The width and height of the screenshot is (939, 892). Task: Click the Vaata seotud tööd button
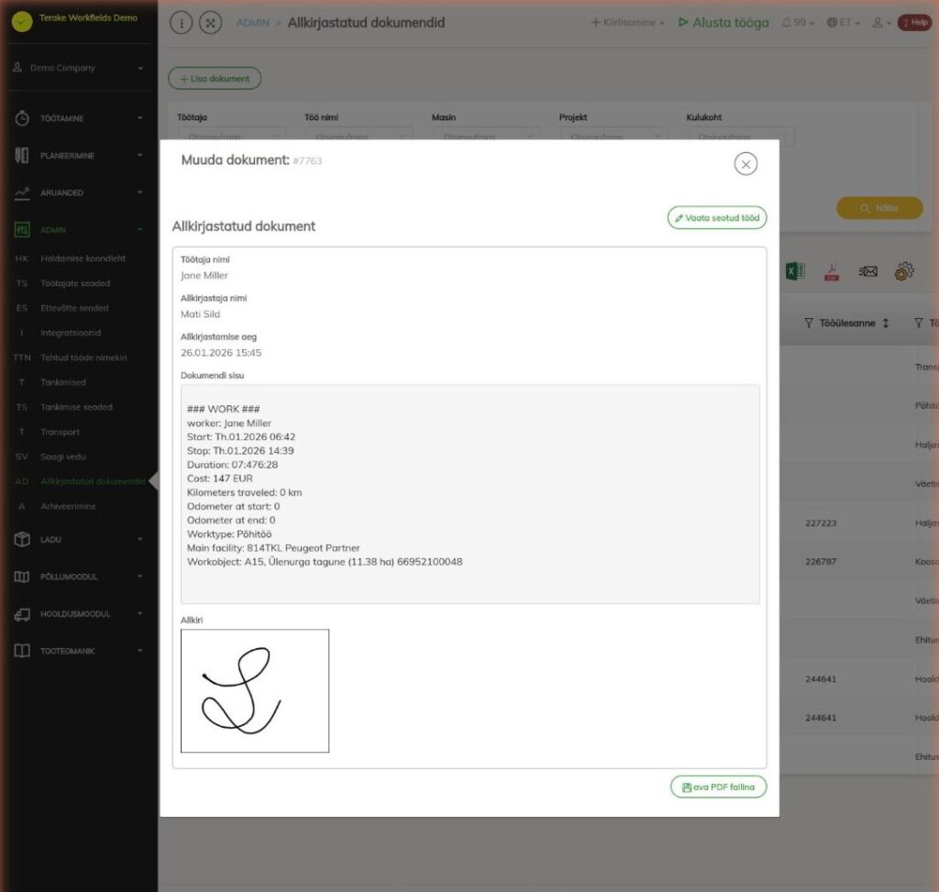[717, 218]
